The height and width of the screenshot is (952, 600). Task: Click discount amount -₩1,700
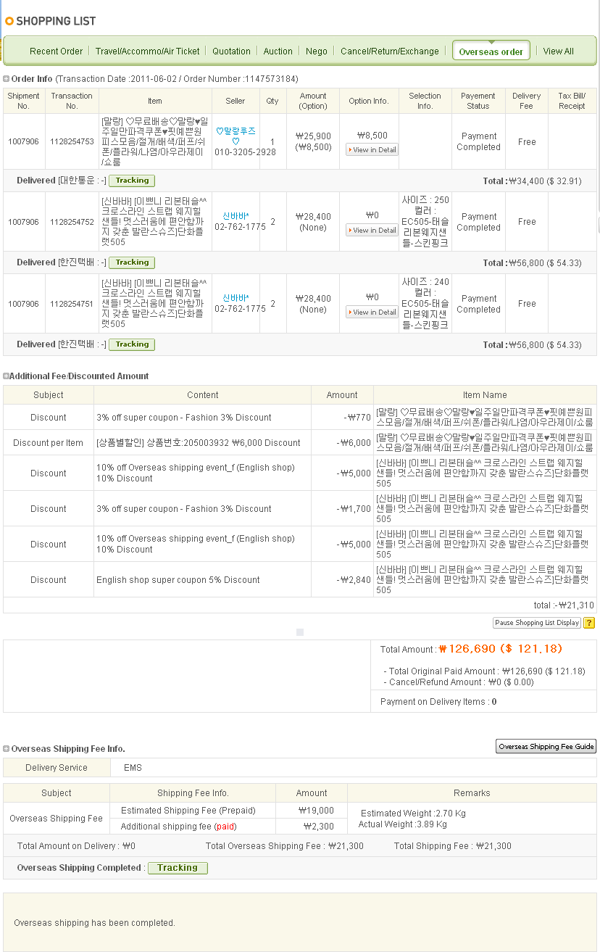coord(354,509)
